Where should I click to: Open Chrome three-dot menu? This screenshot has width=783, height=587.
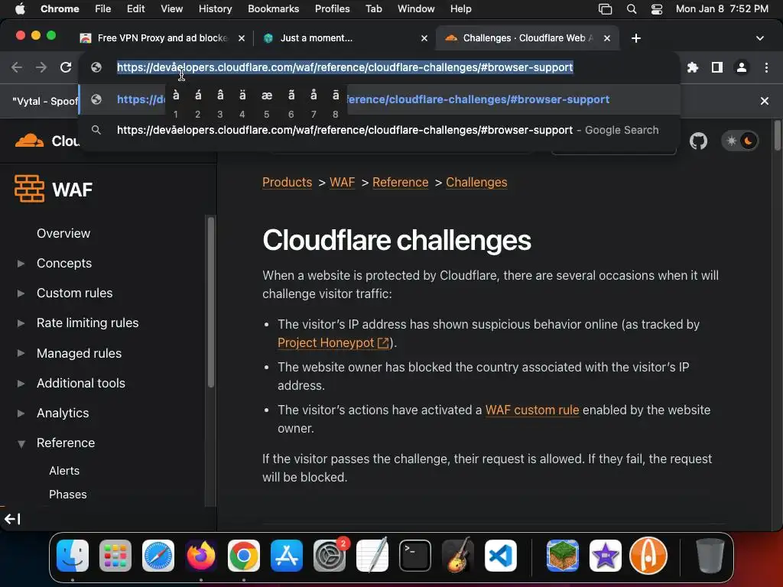pyautogui.click(x=766, y=67)
